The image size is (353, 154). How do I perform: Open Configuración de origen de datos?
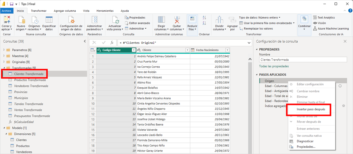(71, 20)
